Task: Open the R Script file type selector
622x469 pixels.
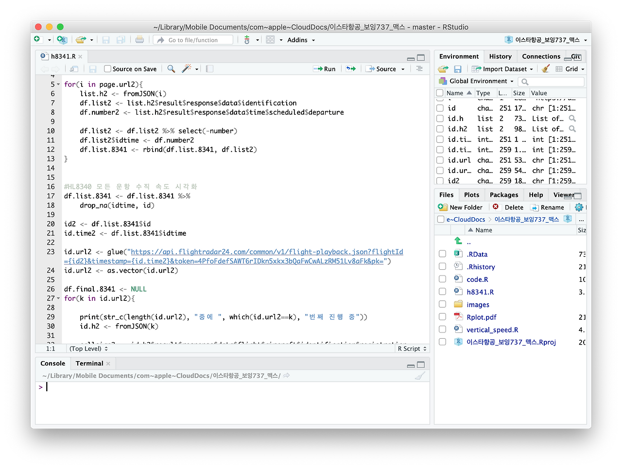Action: [412, 348]
